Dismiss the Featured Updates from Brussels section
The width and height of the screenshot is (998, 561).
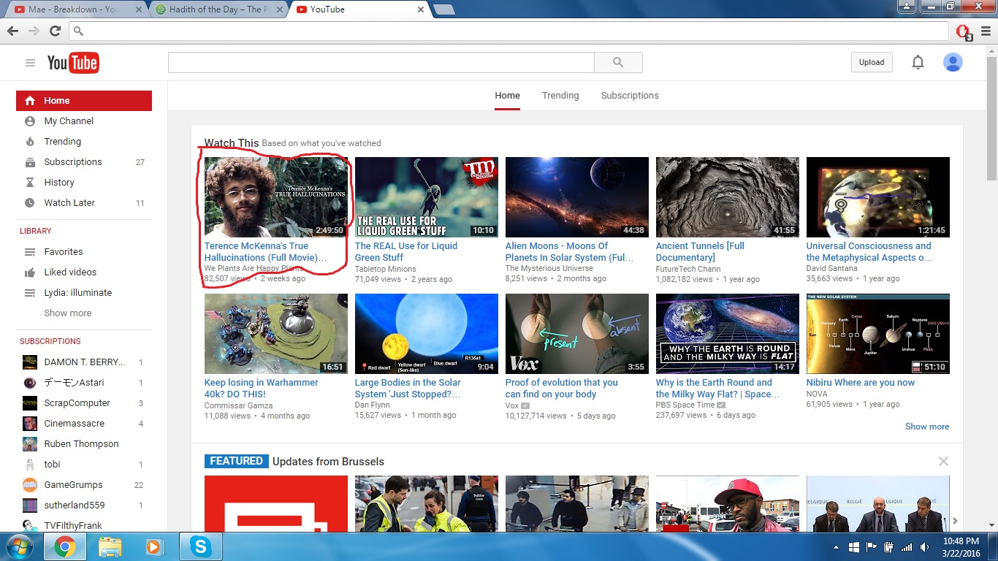click(x=943, y=462)
